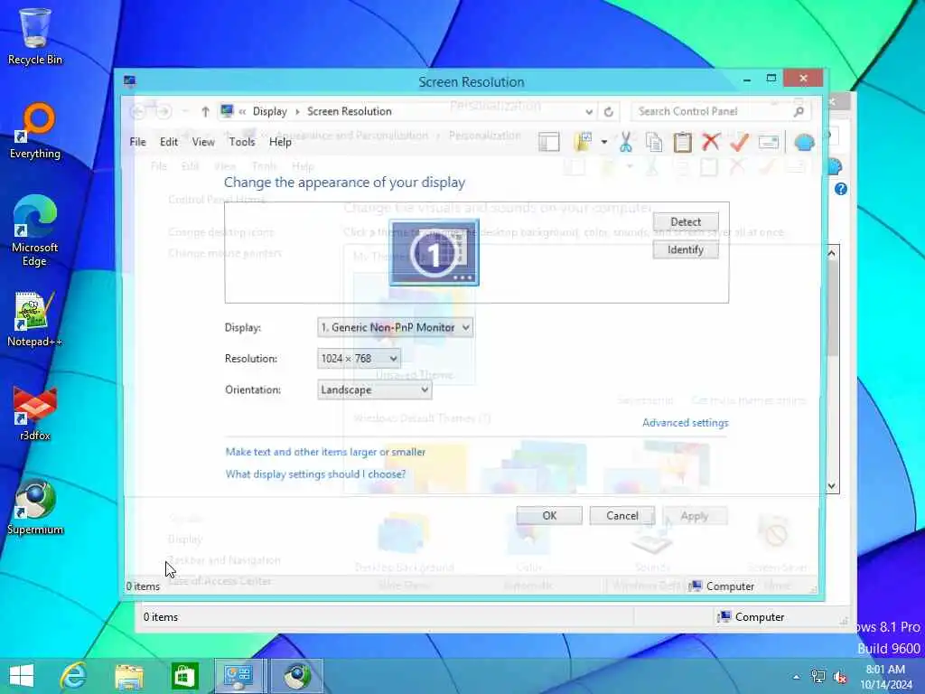The width and height of the screenshot is (925, 694).
Task: Toggle the navigation pane toolbar icon
Action: point(548,142)
